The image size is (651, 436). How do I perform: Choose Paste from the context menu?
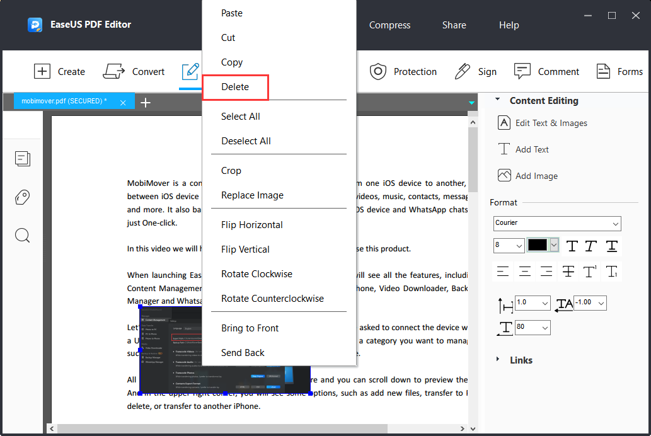[279, 13]
